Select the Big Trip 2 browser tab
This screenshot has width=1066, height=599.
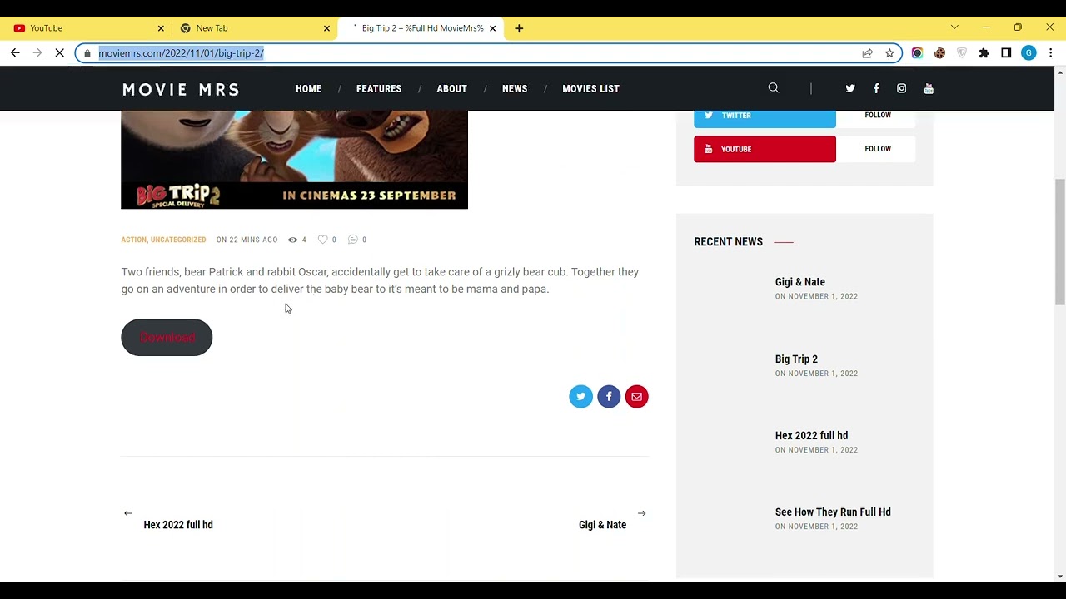coord(420,28)
